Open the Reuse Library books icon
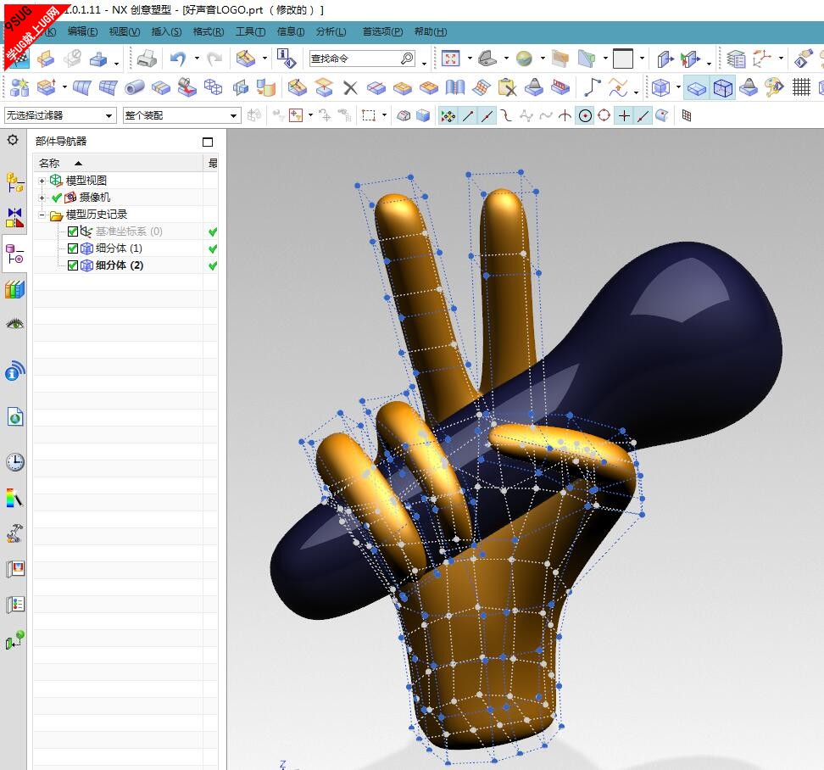824x770 pixels. pos(14,289)
